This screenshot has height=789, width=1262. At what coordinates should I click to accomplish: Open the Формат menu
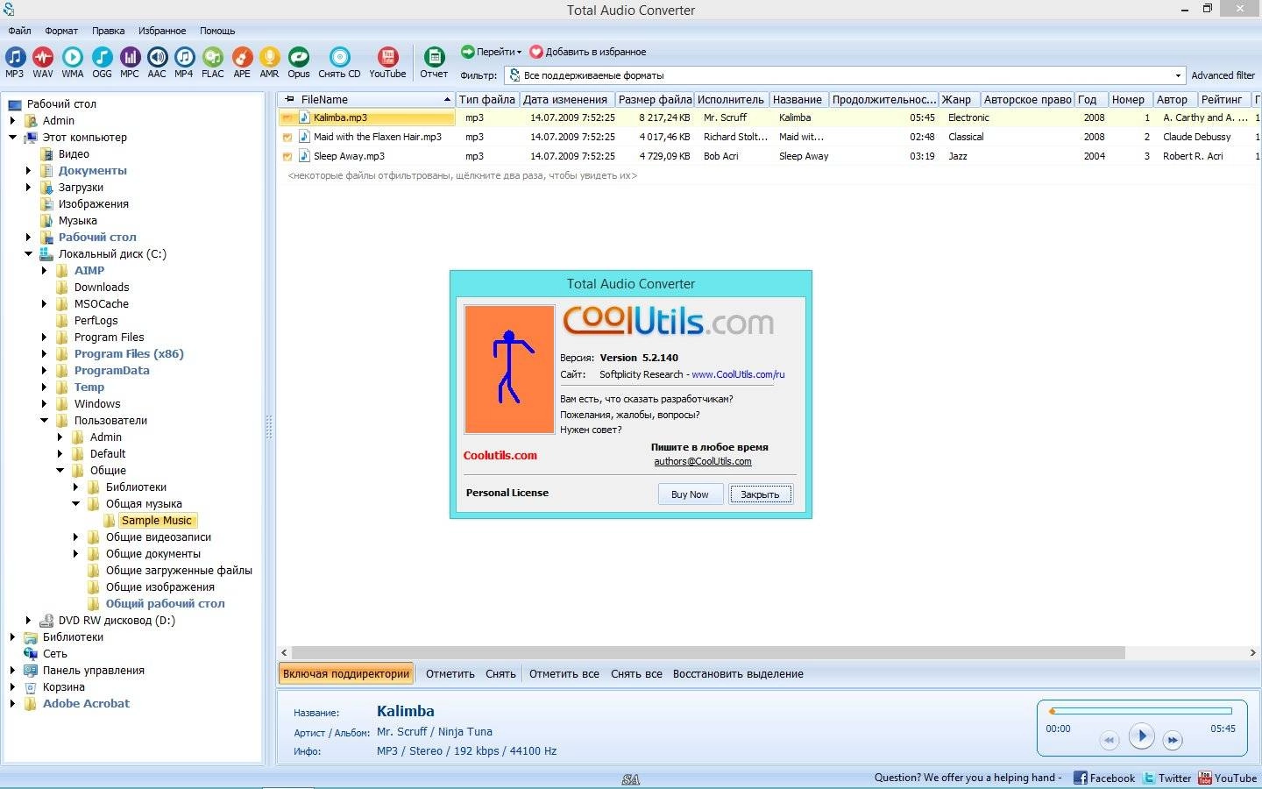click(x=61, y=31)
